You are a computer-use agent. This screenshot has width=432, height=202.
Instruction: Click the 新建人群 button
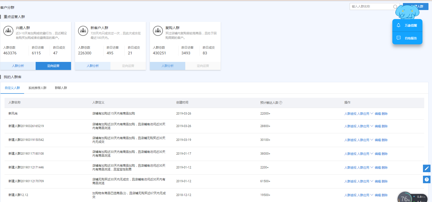click(x=416, y=7)
